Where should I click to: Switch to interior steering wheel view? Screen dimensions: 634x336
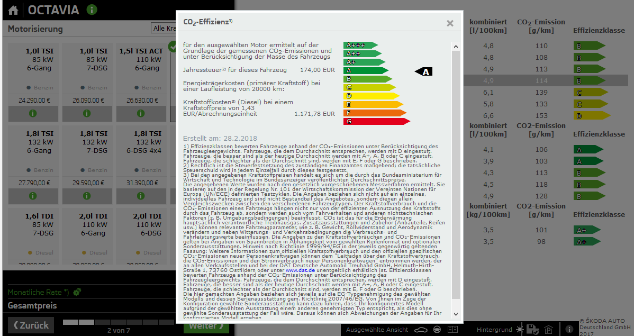click(x=437, y=330)
